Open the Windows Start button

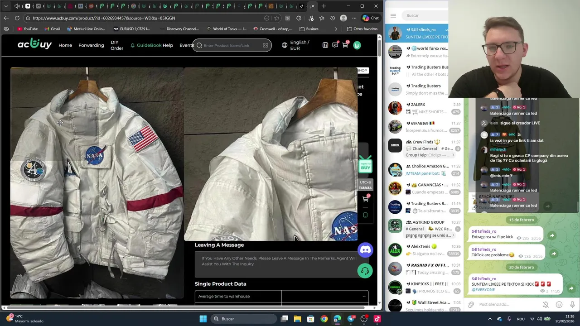coord(203,319)
